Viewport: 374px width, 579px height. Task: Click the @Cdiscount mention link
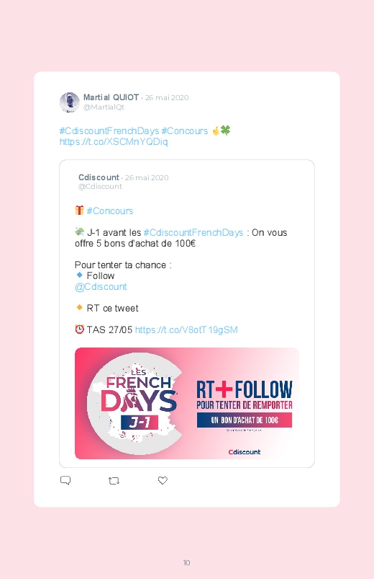pos(101,287)
